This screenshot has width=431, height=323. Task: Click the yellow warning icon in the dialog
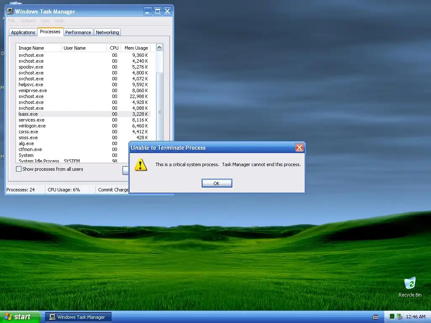(x=141, y=164)
